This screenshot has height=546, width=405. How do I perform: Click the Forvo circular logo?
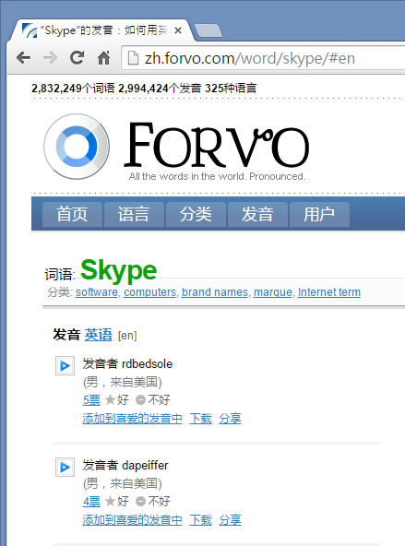77,147
